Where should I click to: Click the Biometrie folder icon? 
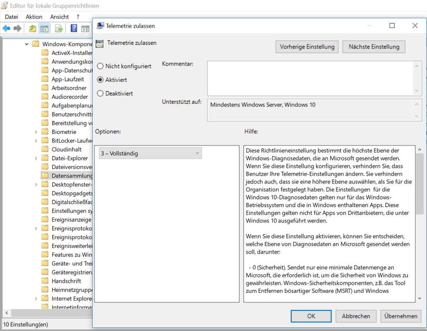pos(45,131)
